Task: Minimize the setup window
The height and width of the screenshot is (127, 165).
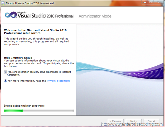Action: point(145,2)
